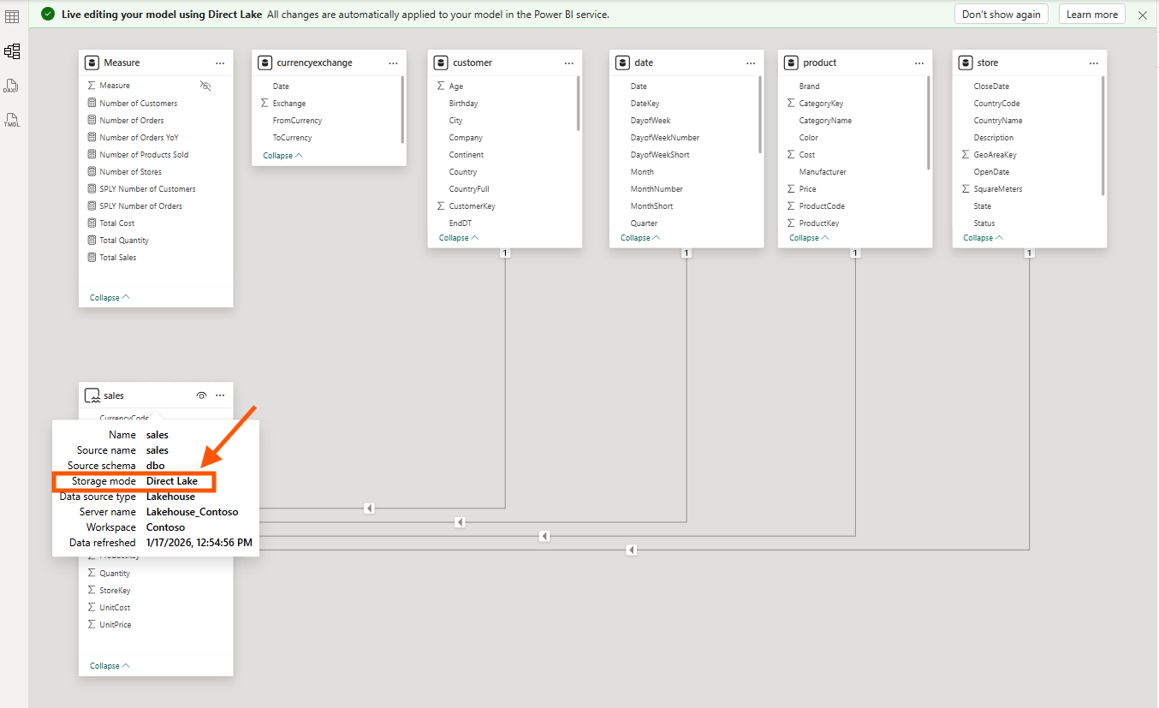
Task: Click the date table icon in header
Action: click(x=622, y=62)
